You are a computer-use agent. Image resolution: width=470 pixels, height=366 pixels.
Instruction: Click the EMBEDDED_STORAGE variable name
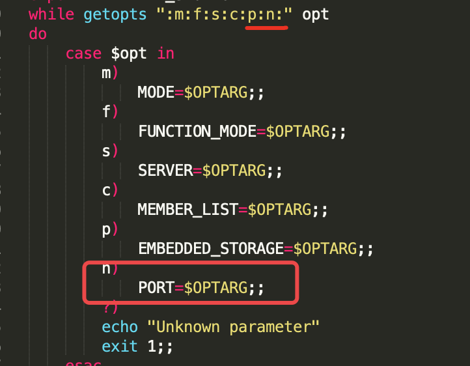pos(211,249)
